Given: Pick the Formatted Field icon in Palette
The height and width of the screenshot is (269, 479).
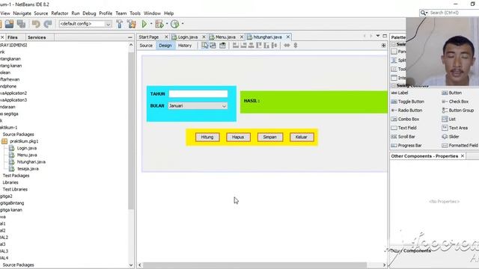Looking at the screenshot, I should click(445, 146).
